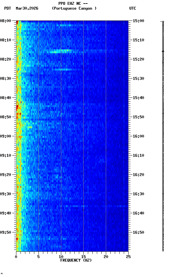Click the 08:20 PDT time label
The width and height of the screenshot is (177, 277).
(5, 59)
